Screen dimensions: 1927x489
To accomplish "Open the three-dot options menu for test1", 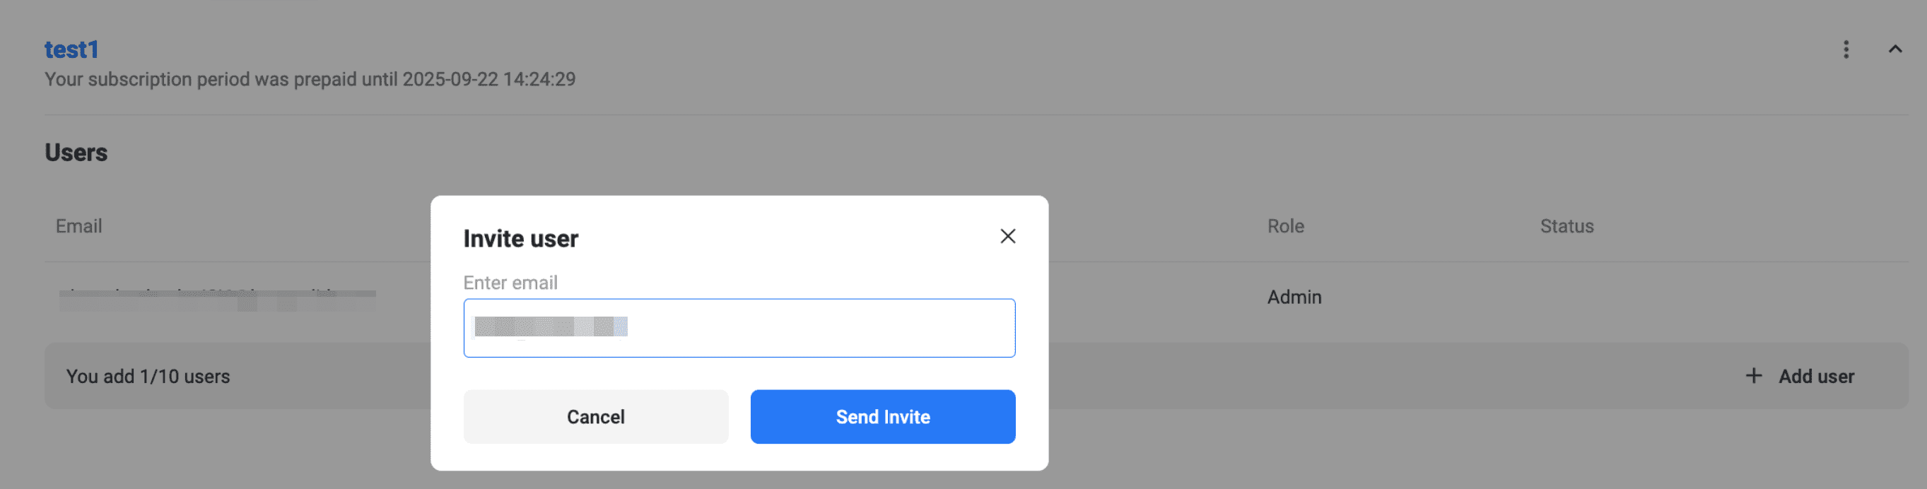I will point(1846,49).
